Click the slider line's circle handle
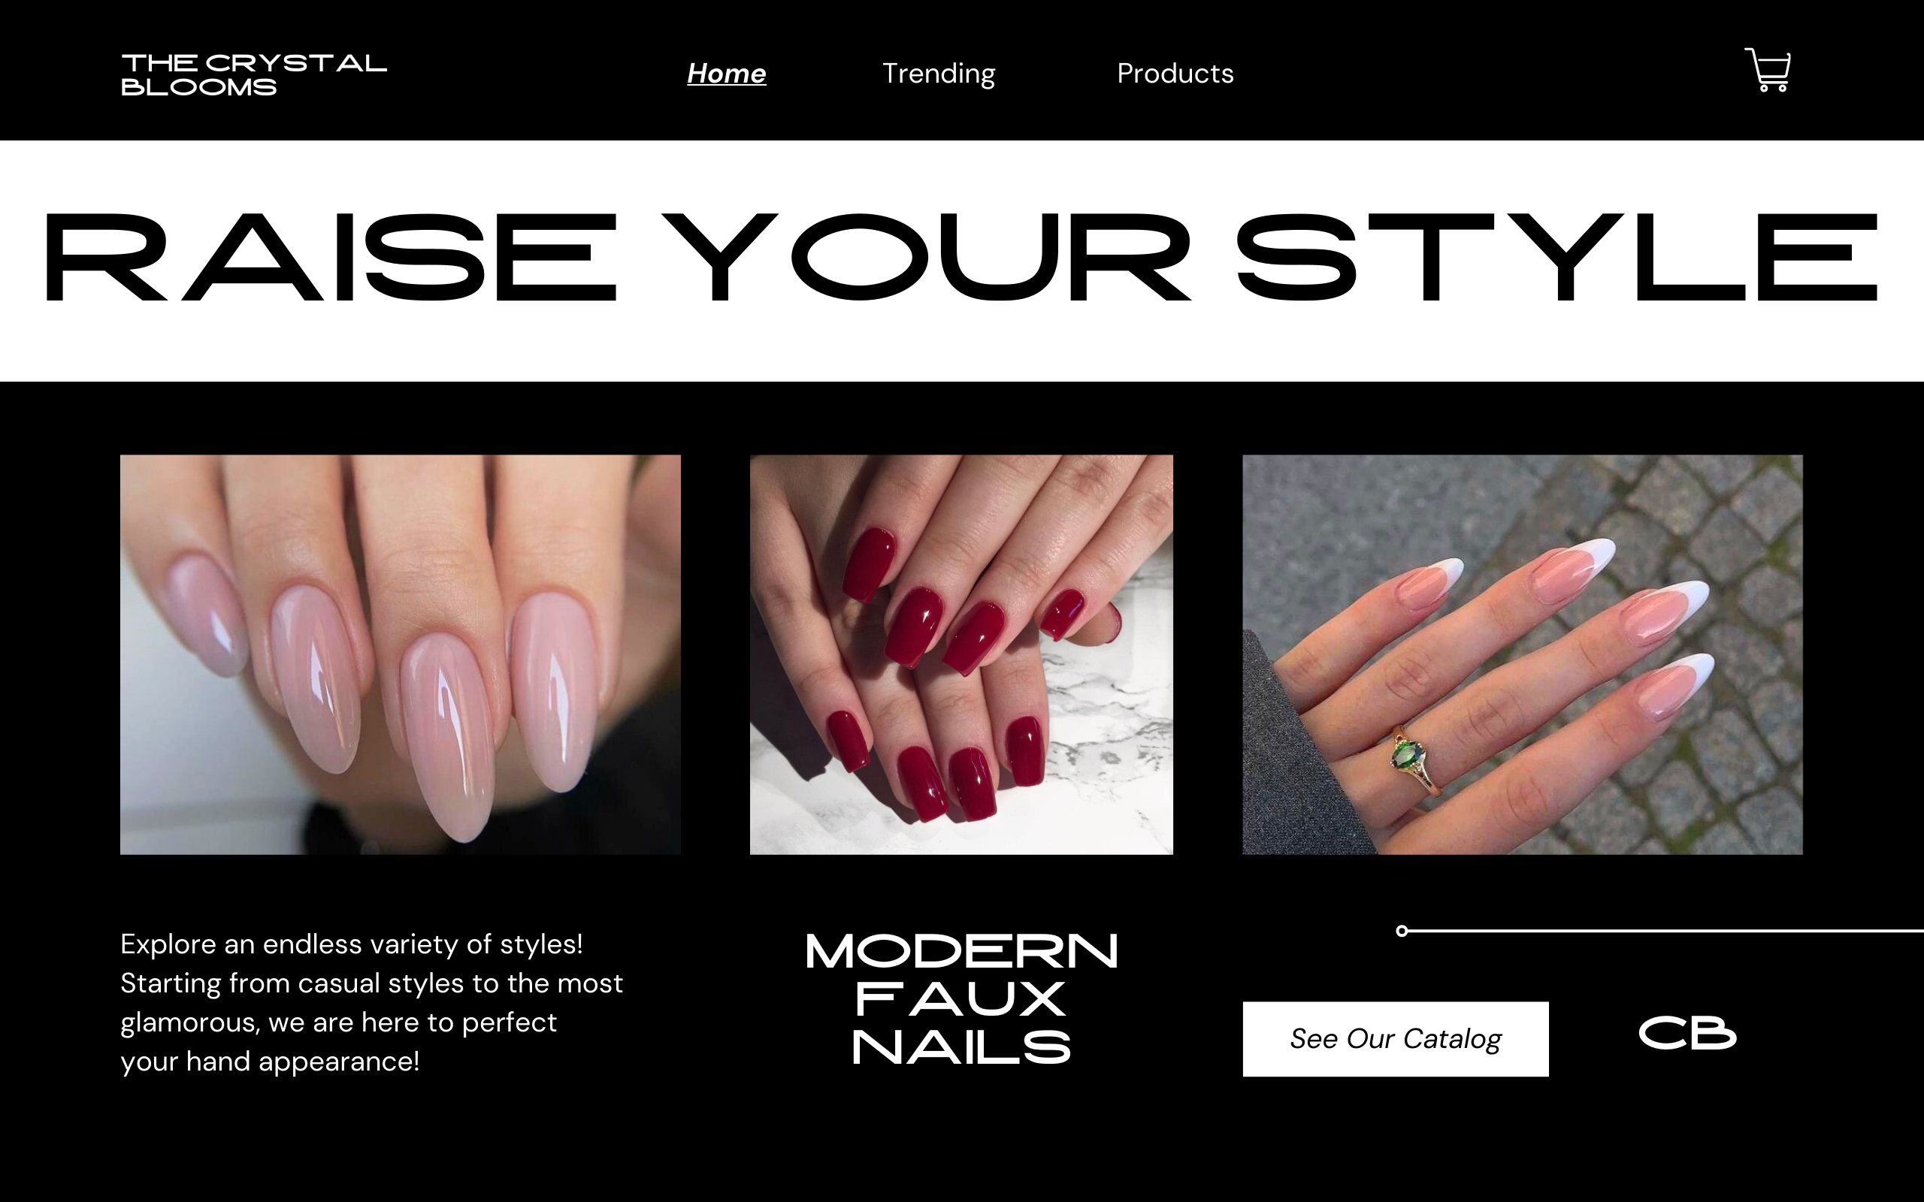The height and width of the screenshot is (1202, 1924). point(1402,931)
